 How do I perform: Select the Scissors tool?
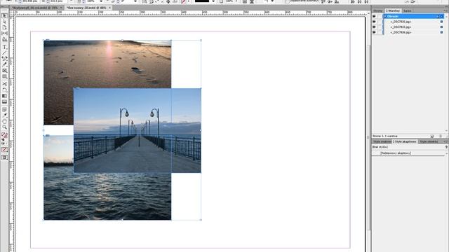click(5, 84)
